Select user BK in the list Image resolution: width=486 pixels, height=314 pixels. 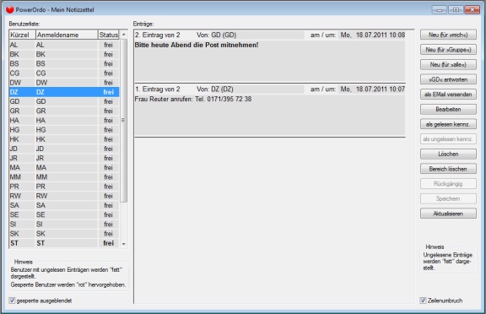click(x=64, y=54)
